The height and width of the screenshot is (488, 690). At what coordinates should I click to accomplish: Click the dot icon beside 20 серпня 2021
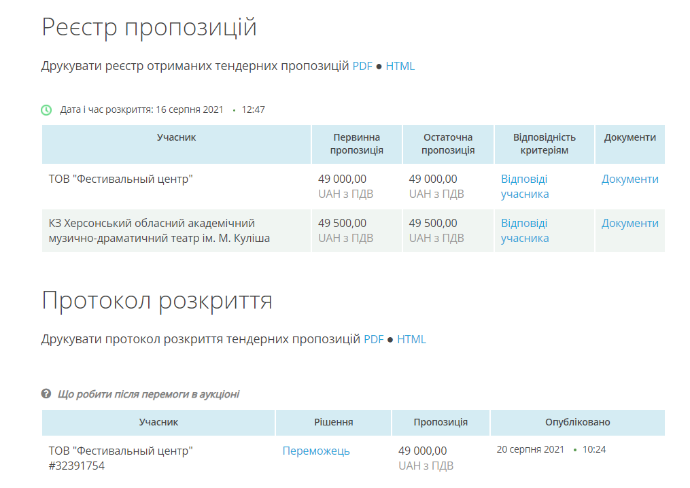[574, 449]
